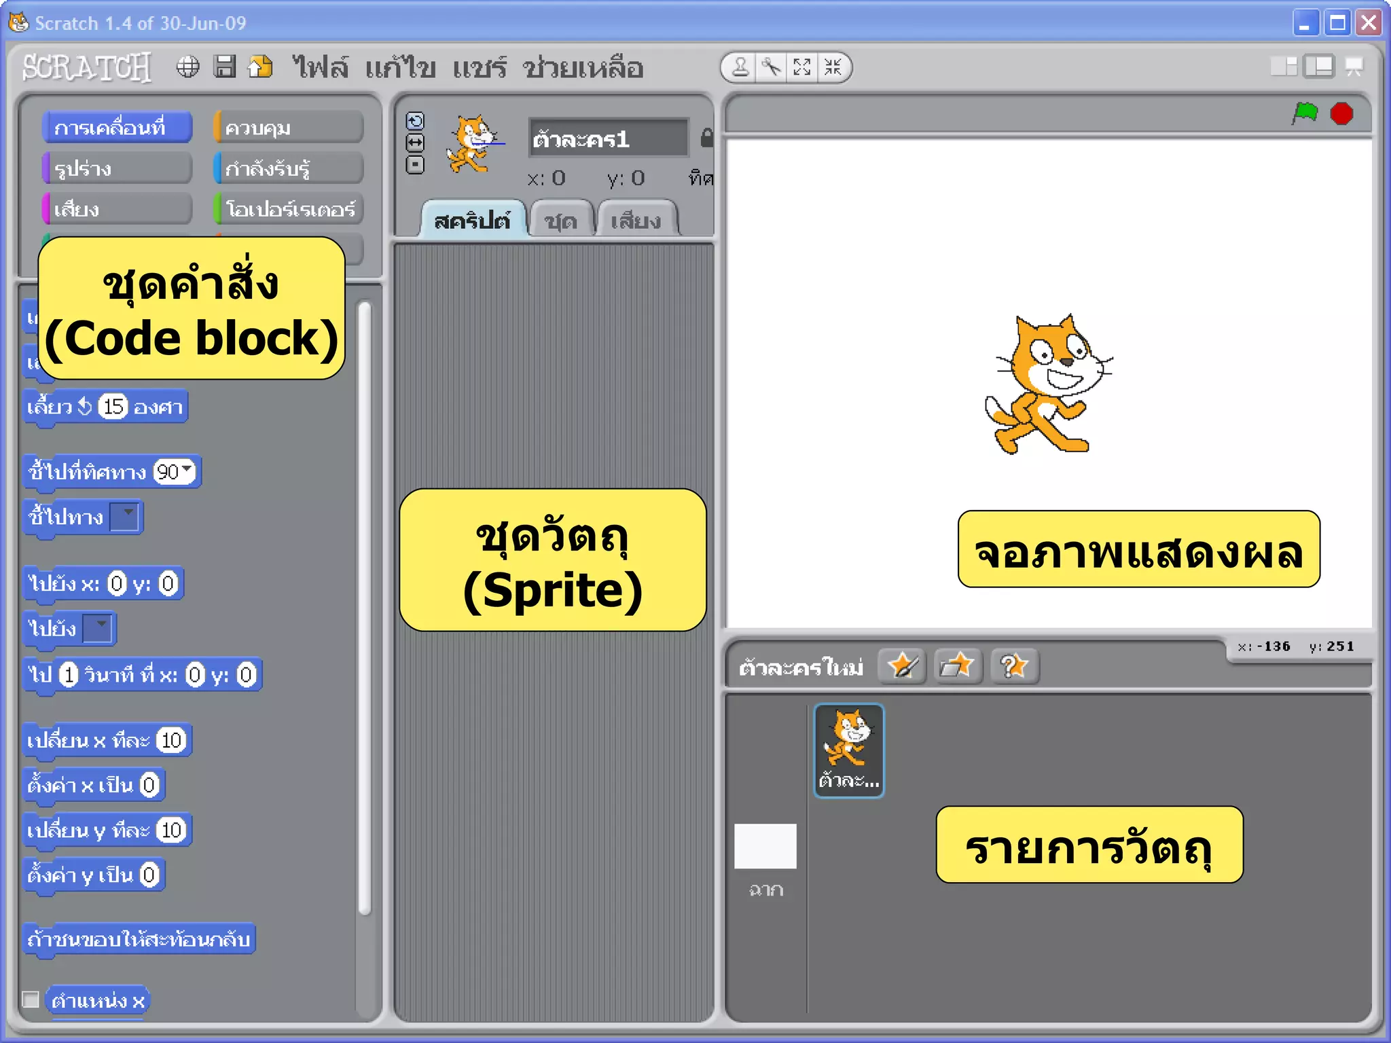Click the red stop button
The height and width of the screenshot is (1043, 1391).
(1341, 113)
